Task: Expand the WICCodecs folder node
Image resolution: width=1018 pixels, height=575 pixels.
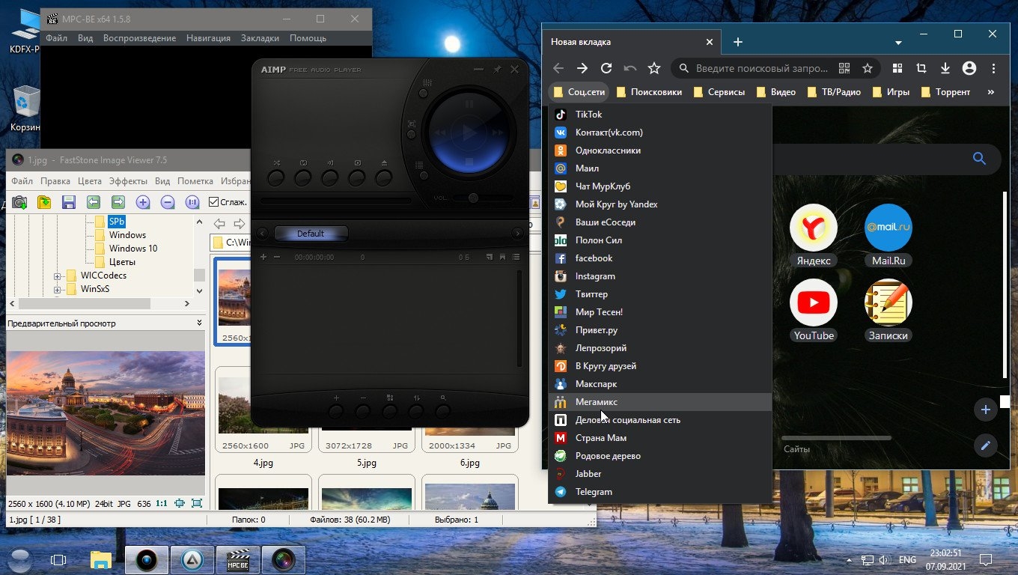Action: click(x=57, y=276)
